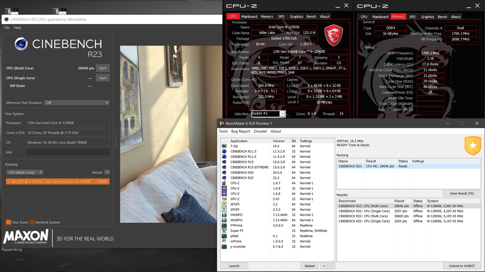Screen dimensions: 485x272
Task: Click the Reload button in BenchMate
Action: pyautogui.click(x=309, y=266)
